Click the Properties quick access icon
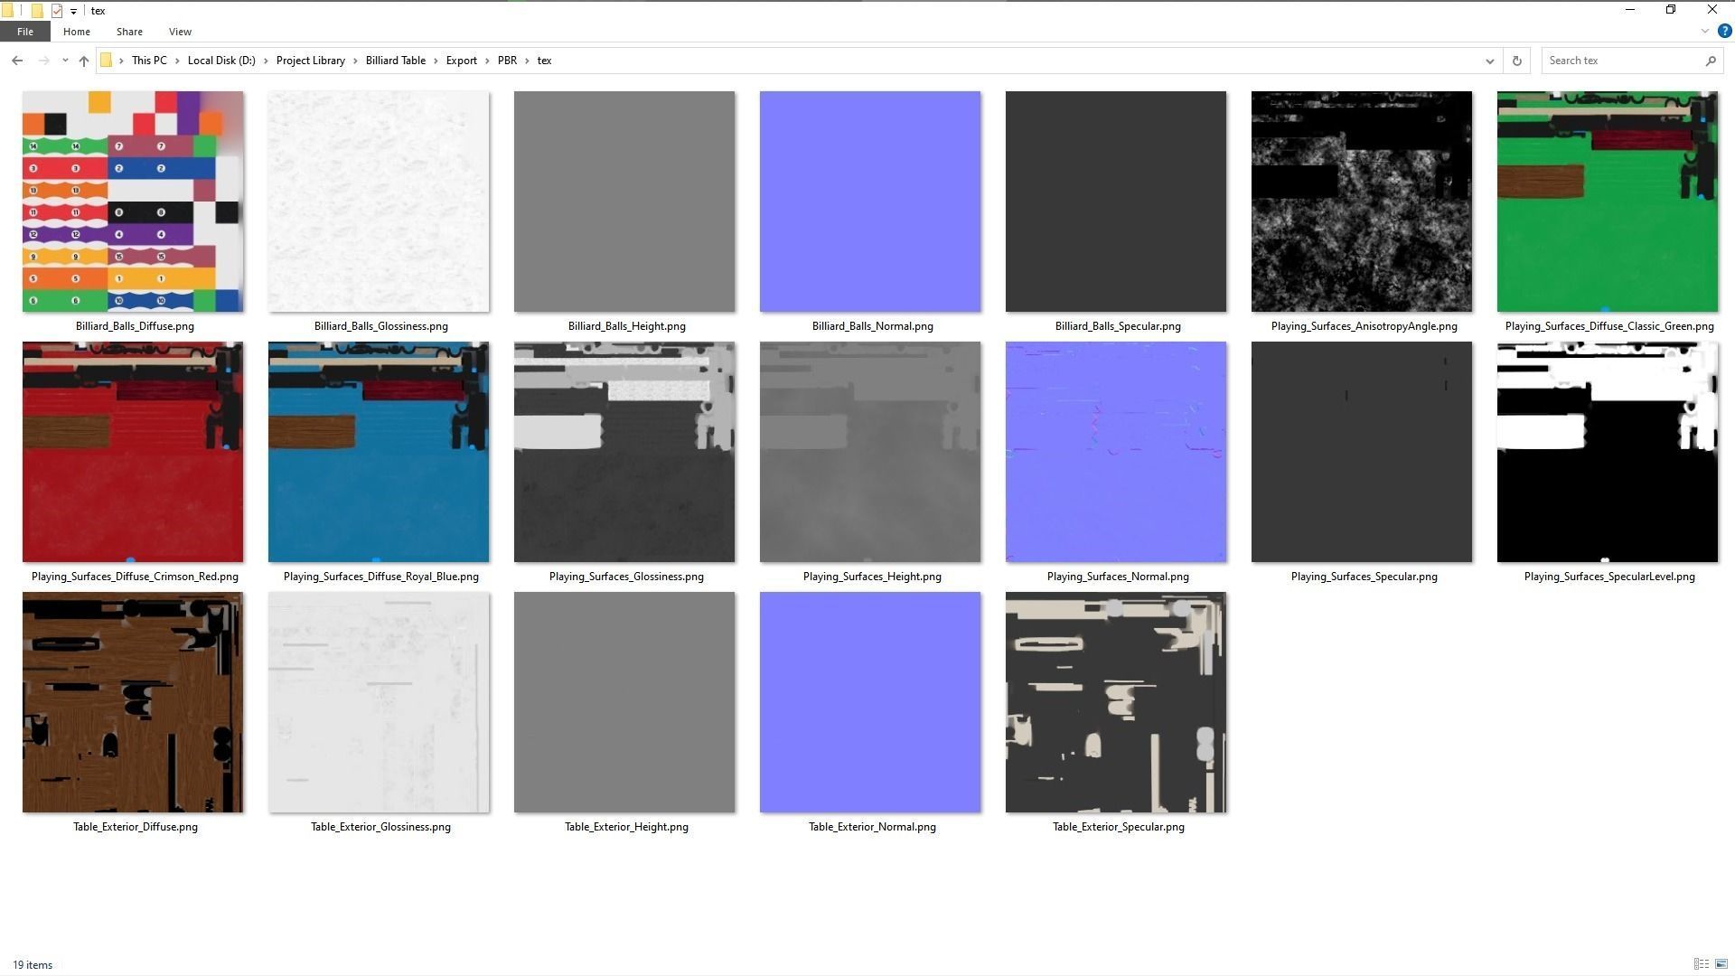The width and height of the screenshot is (1735, 976). tap(56, 11)
